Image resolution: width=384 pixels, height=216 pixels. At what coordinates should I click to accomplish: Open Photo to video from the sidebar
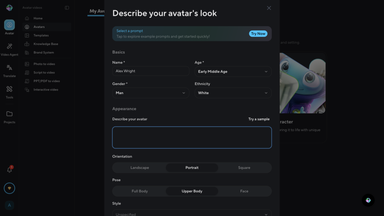tap(47, 64)
